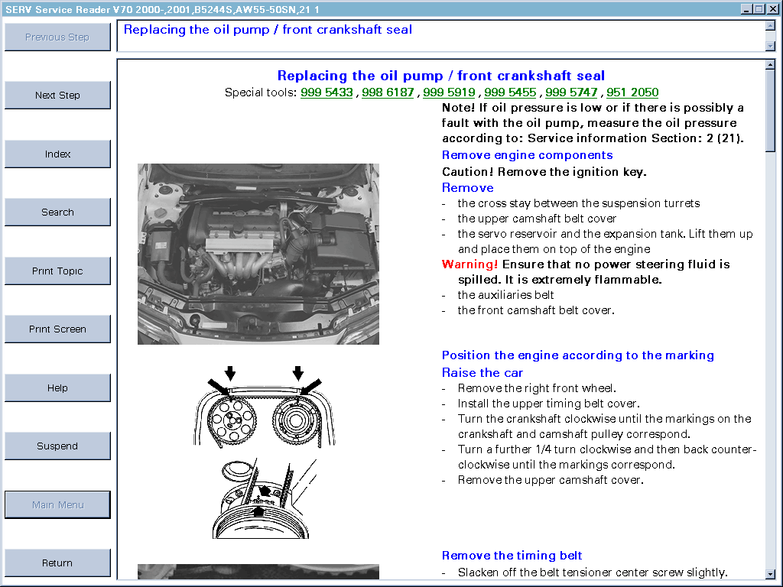
Task: Click 'Install the upper timing belt cover.' line
Action: (548, 404)
